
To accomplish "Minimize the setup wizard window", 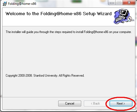I will [x=112, y=2].
